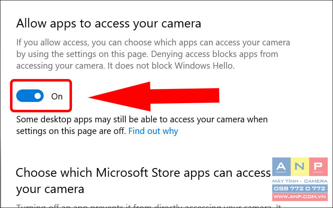Screen dimensions: 333x208
Task: Click the "Allow apps to access your camera" heading
Action: pos(109,24)
